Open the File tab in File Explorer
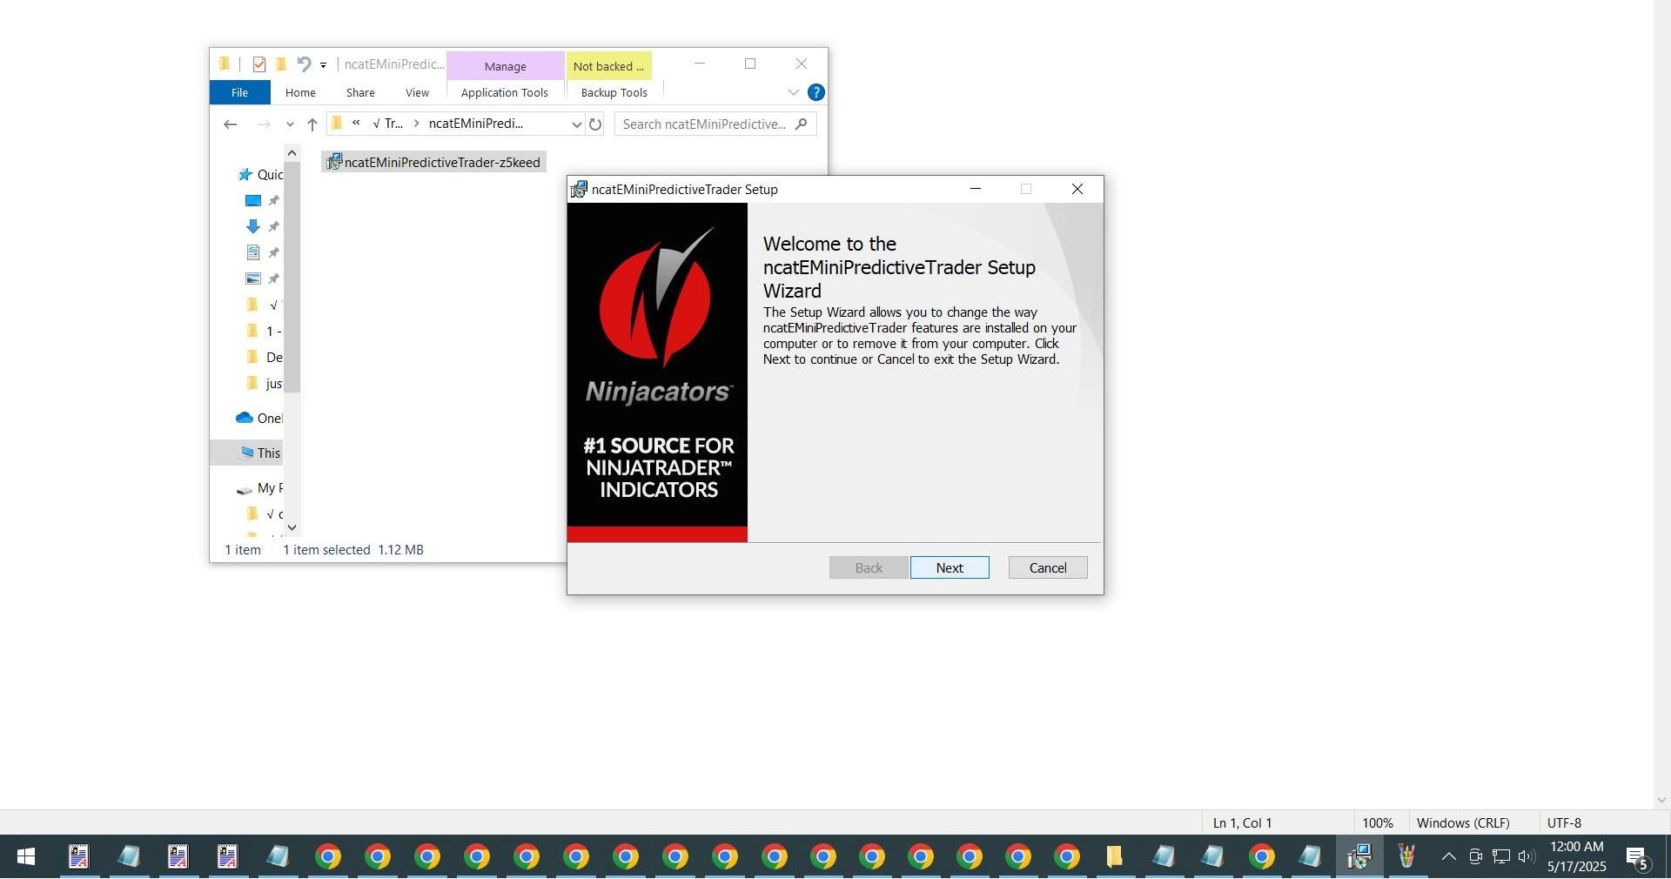 pos(239,92)
